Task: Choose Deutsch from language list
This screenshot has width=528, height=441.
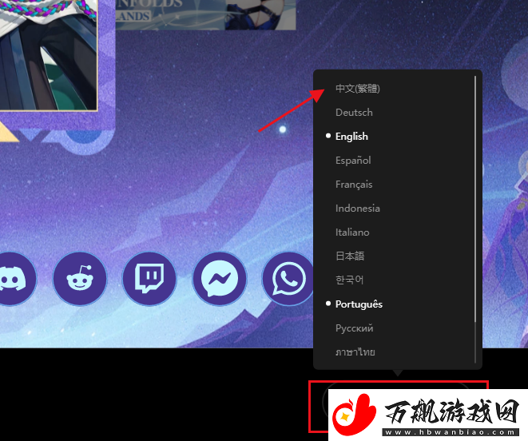Action: [354, 112]
